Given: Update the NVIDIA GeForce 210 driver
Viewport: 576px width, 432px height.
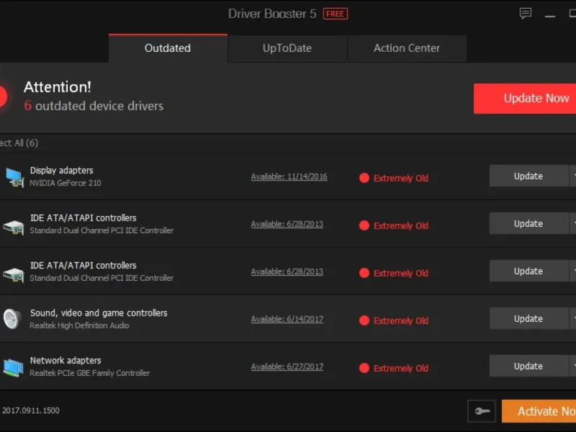Looking at the screenshot, I should (x=528, y=176).
